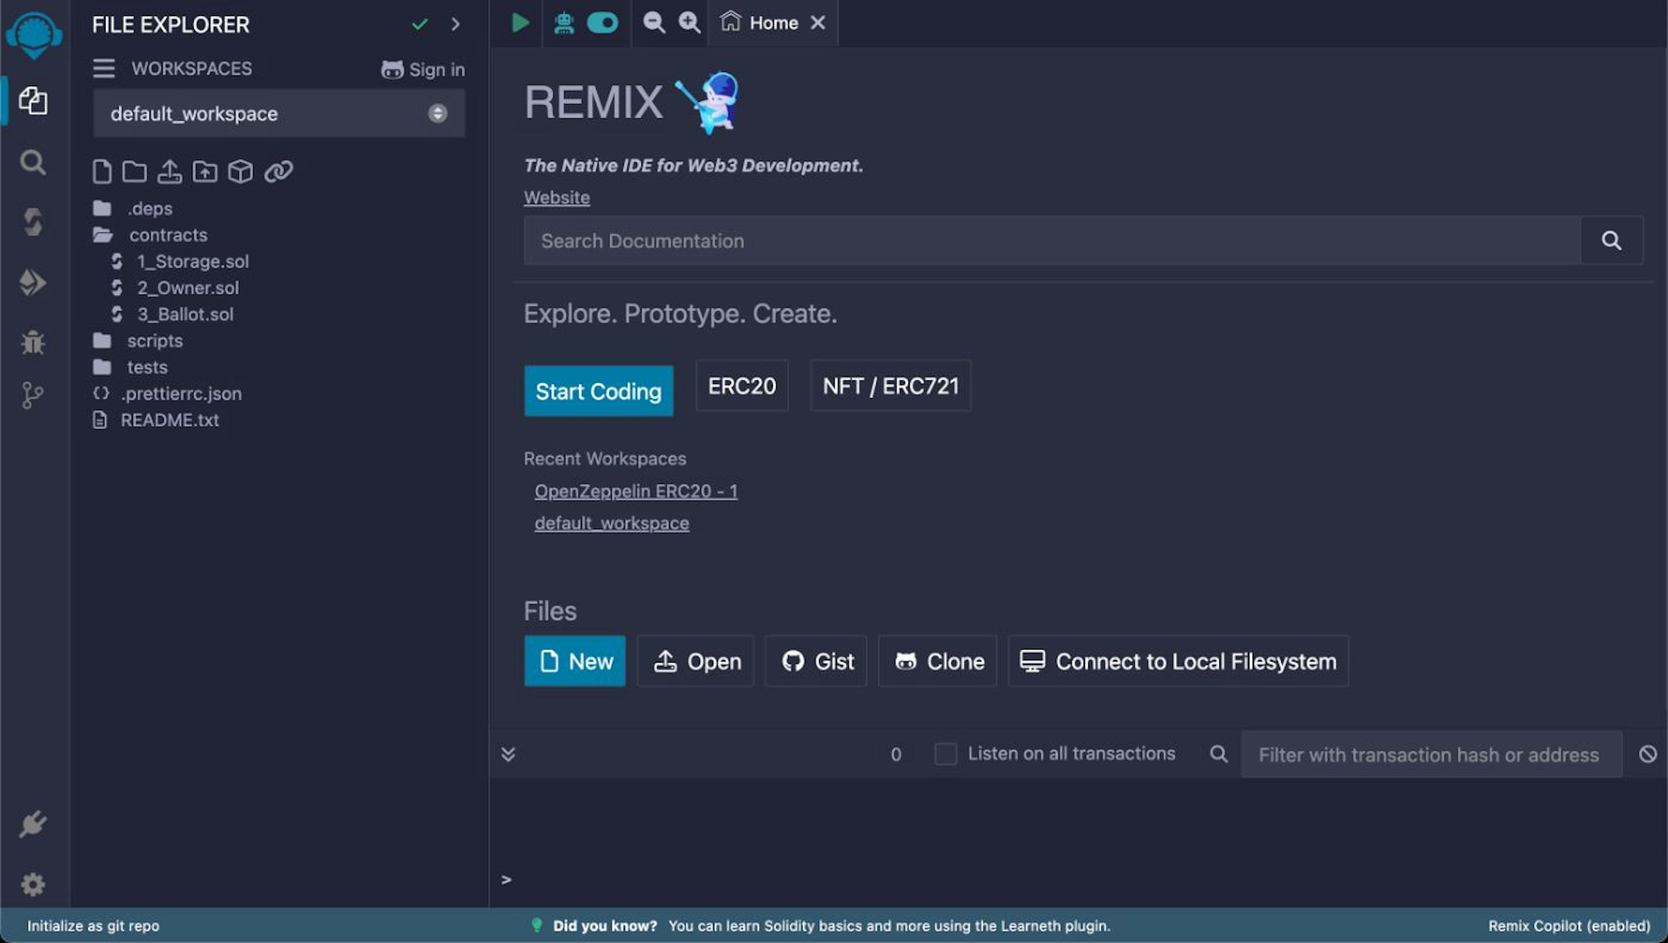The width and height of the screenshot is (1668, 943).
Task: Click the create new folder icon
Action: [x=134, y=171]
